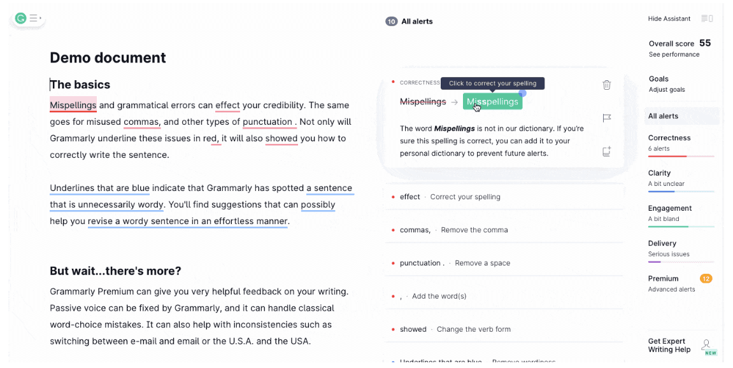Click the 10 alerts counter badge

(x=391, y=22)
